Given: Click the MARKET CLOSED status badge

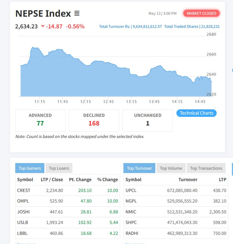Looking at the screenshot, I should tap(201, 13).
